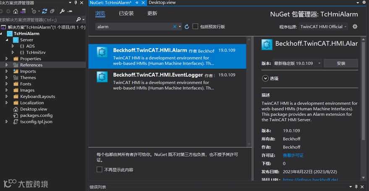Open the 版本 最新稳定版 19.0.109 dropdown
Image resolution: width=369 pixels, height=191 pixels.
297,63
